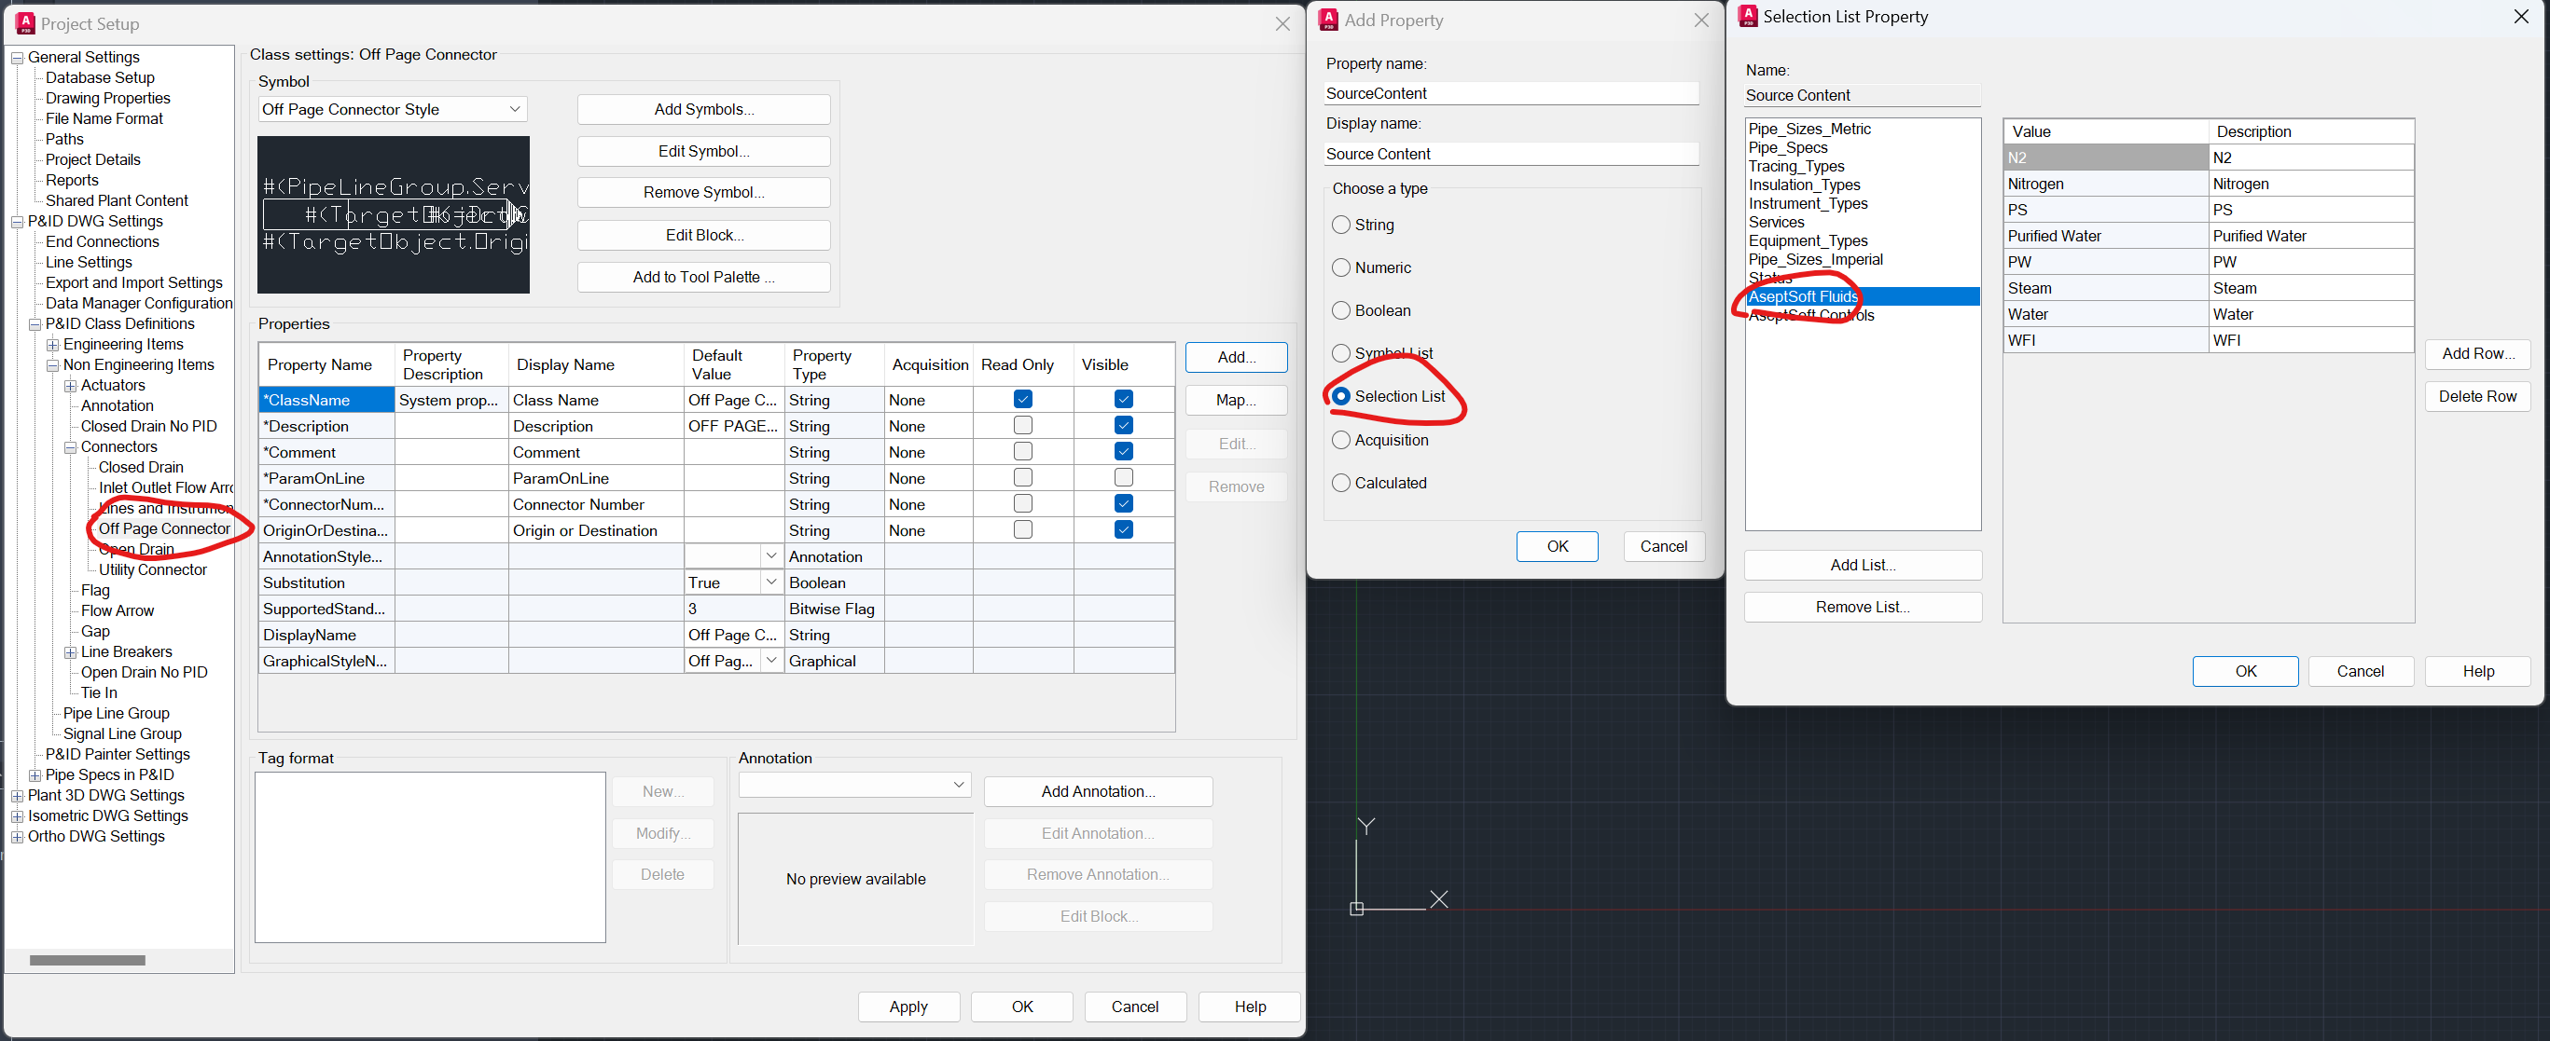
Task: Expand the Line Breakers node
Action: 70,652
